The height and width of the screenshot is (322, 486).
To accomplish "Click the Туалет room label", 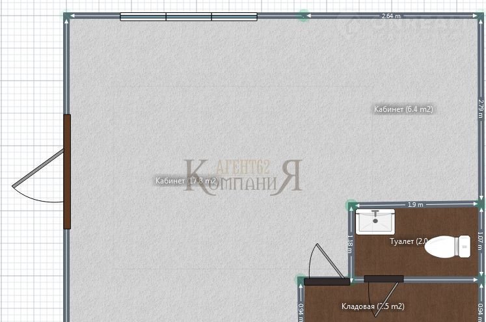I will point(408,241).
